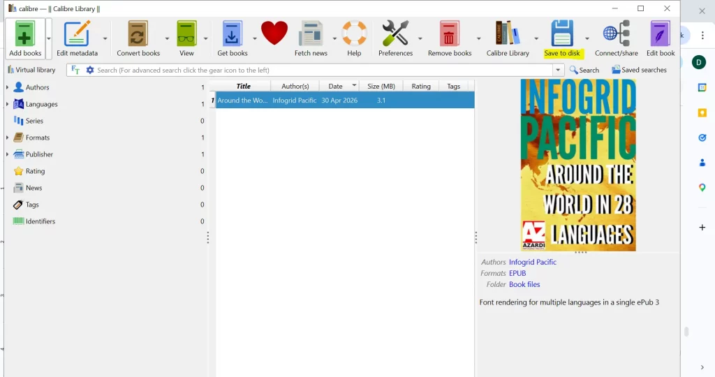
Task: Sort by Title column header
Action: coord(243,86)
